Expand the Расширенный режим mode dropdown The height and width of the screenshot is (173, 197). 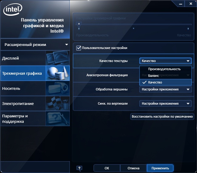click(35, 45)
